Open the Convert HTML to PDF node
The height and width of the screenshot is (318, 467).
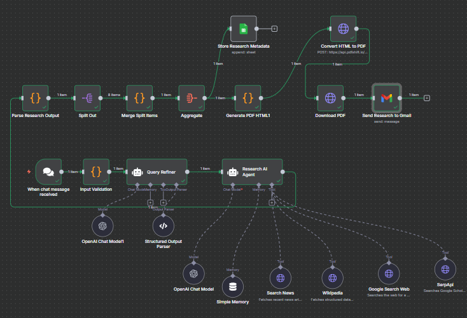(x=343, y=29)
